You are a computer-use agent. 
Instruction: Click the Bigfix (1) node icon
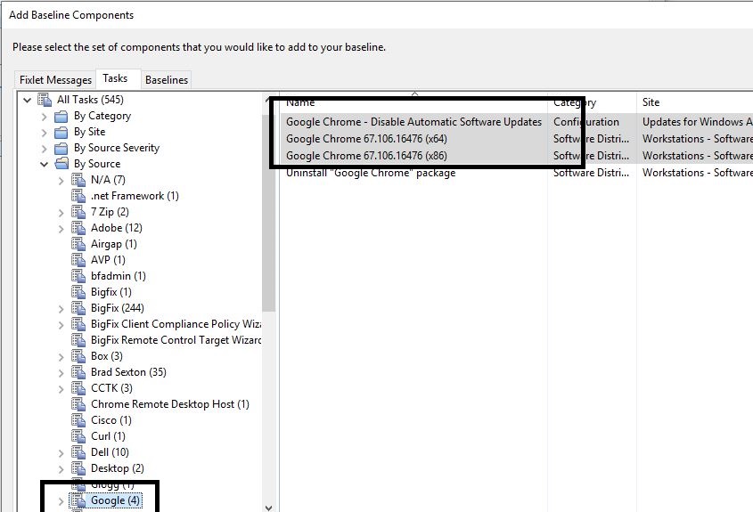tap(78, 292)
